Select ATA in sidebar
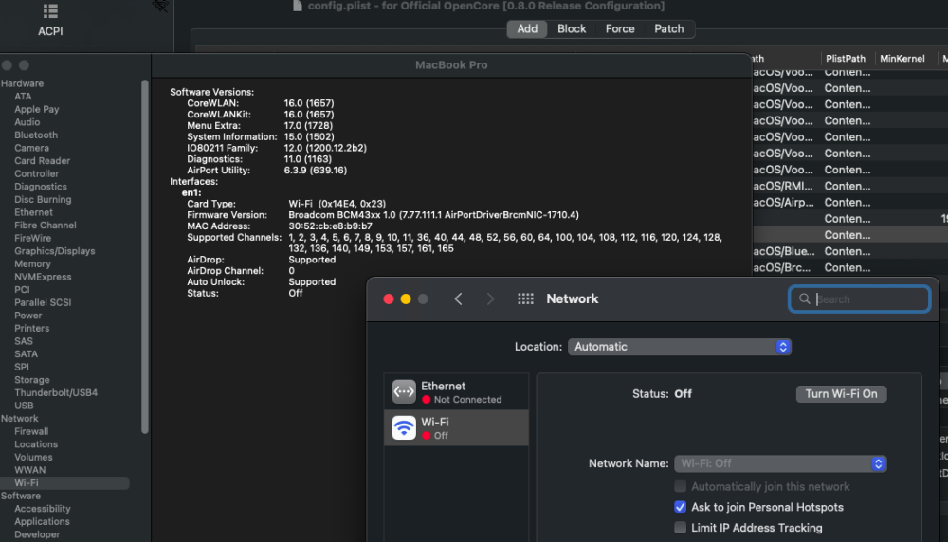 tap(23, 96)
